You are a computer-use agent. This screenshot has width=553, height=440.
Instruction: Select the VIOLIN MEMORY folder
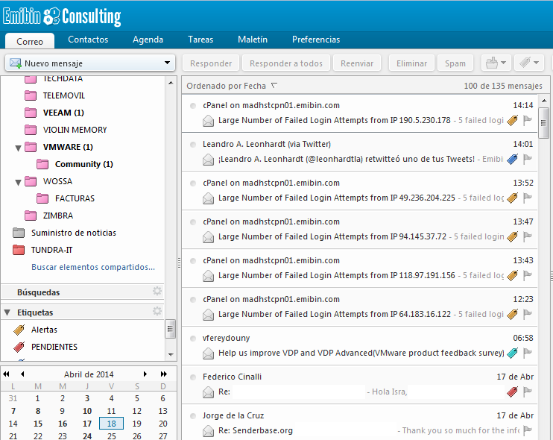click(x=75, y=130)
